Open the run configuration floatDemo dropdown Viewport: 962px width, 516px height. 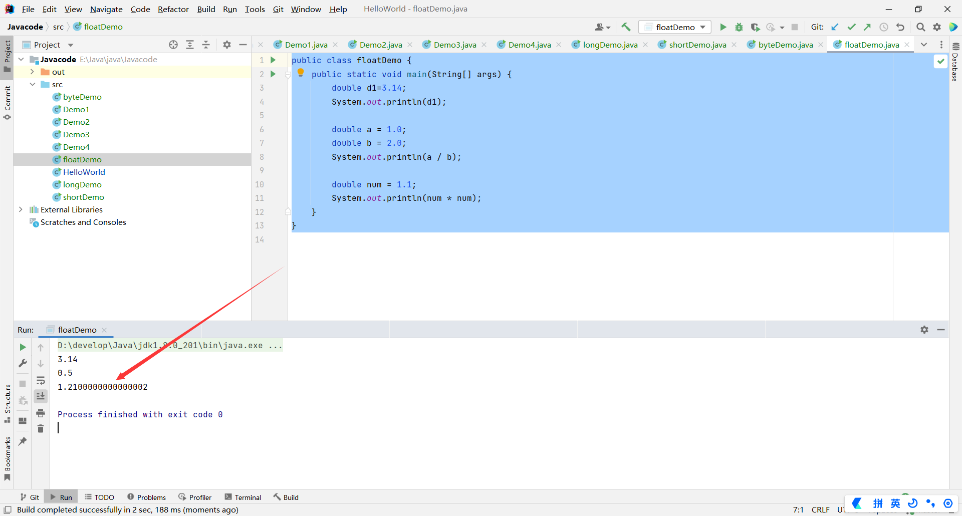pos(675,27)
